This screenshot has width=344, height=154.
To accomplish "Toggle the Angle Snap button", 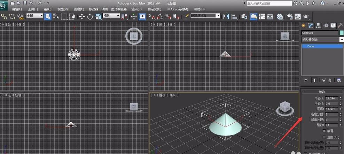I will pyautogui.click(x=160, y=16).
